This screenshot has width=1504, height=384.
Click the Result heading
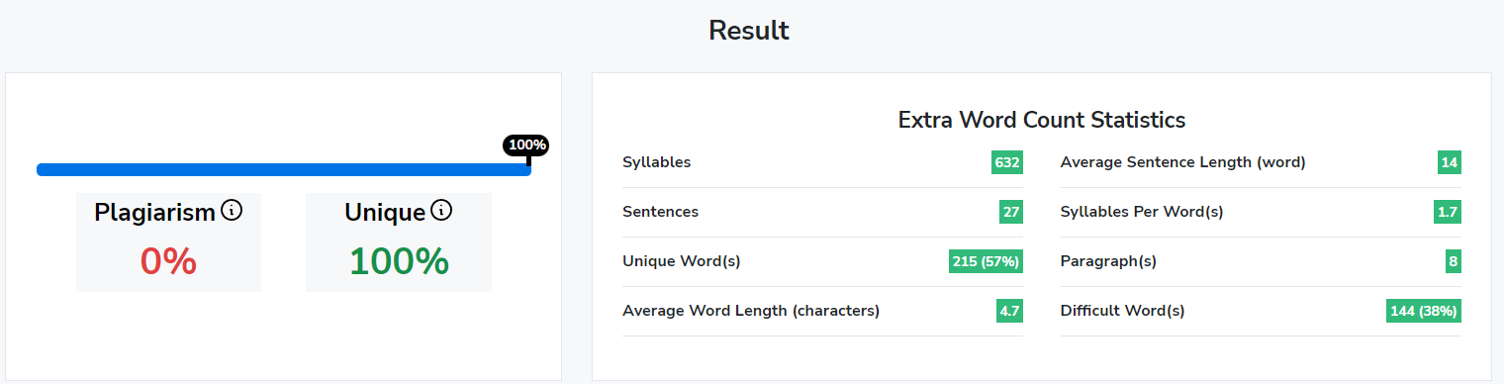coord(749,31)
